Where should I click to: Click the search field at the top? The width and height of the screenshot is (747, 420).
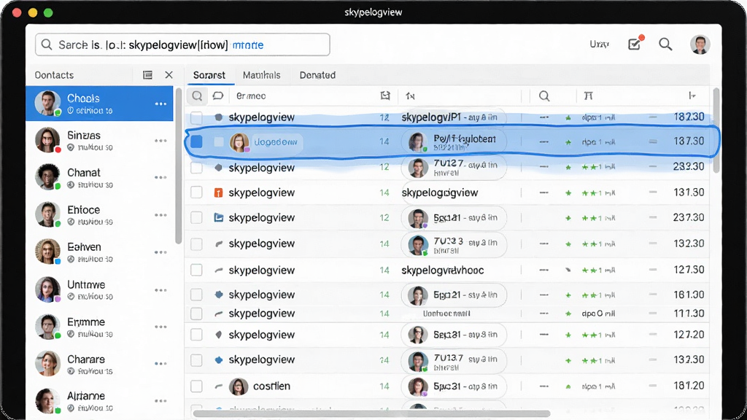pyautogui.click(x=182, y=44)
